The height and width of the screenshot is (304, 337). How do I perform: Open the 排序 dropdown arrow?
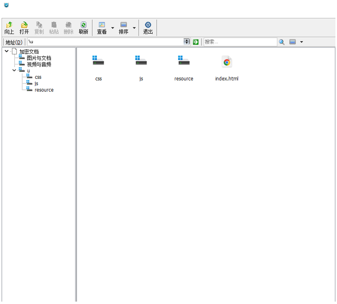[134, 28]
